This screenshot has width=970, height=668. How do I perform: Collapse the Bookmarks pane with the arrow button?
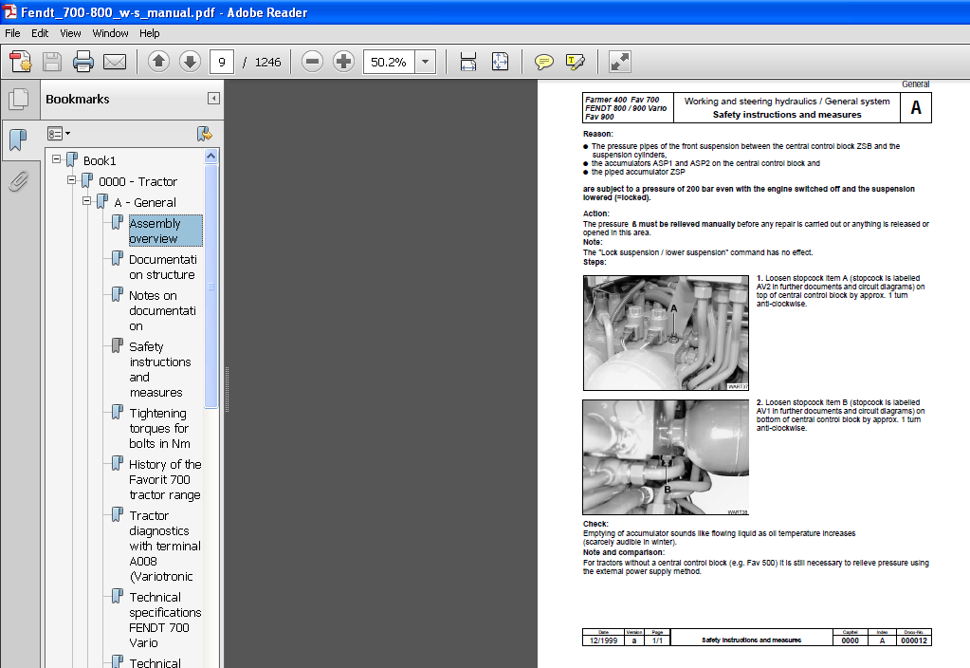213,99
